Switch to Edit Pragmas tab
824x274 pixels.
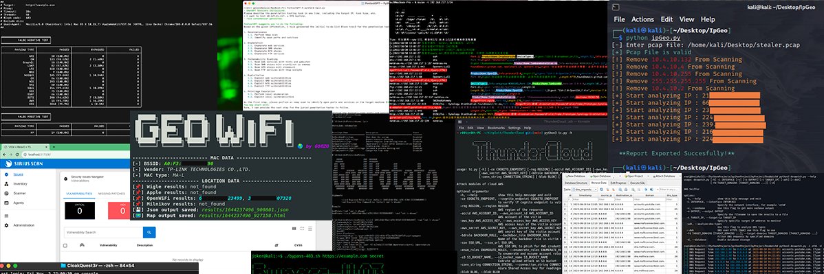pos(618,183)
